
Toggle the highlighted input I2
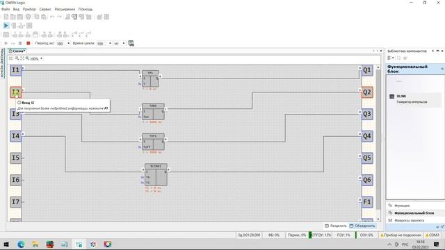15,92
